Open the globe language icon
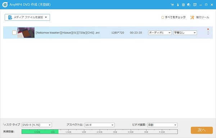 click(189, 5)
